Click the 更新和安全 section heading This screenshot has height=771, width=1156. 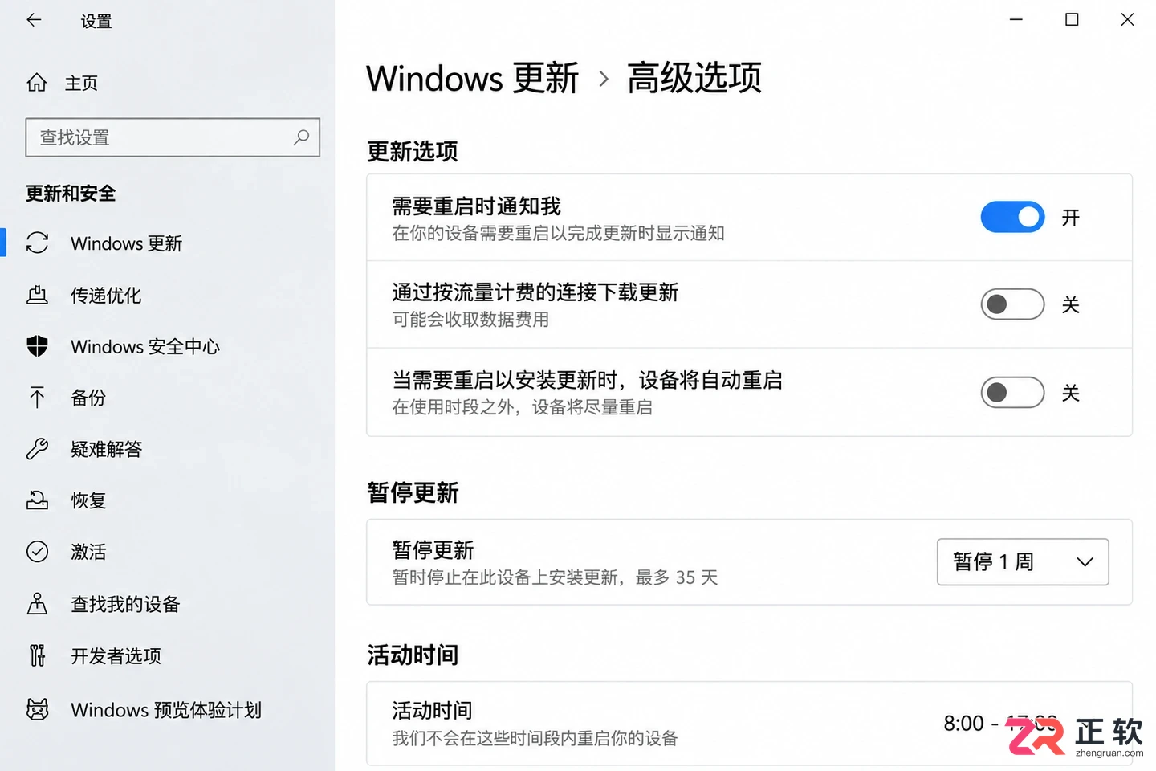(71, 193)
